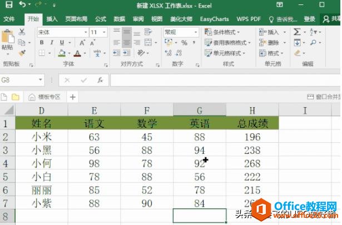Switch to the 公式 Formulas tab

(101, 19)
